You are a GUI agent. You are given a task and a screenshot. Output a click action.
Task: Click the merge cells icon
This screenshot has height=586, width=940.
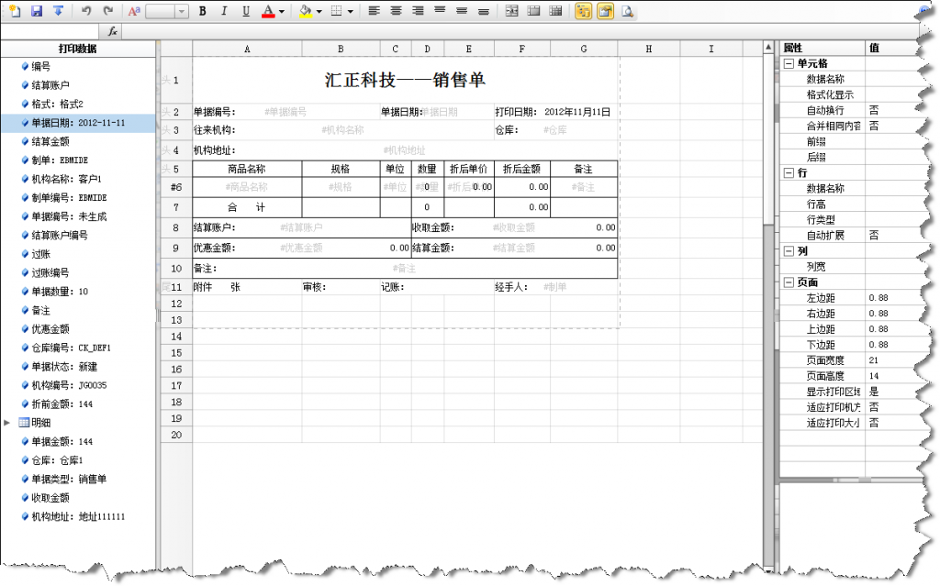coord(511,11)
